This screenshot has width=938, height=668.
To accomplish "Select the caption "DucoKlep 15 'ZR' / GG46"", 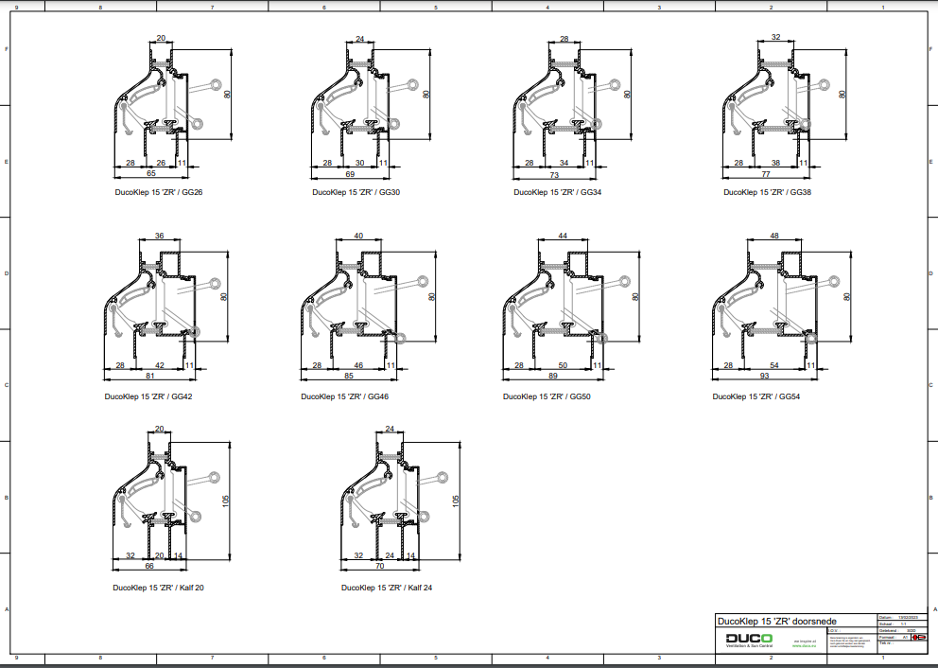I will (344, 396).
